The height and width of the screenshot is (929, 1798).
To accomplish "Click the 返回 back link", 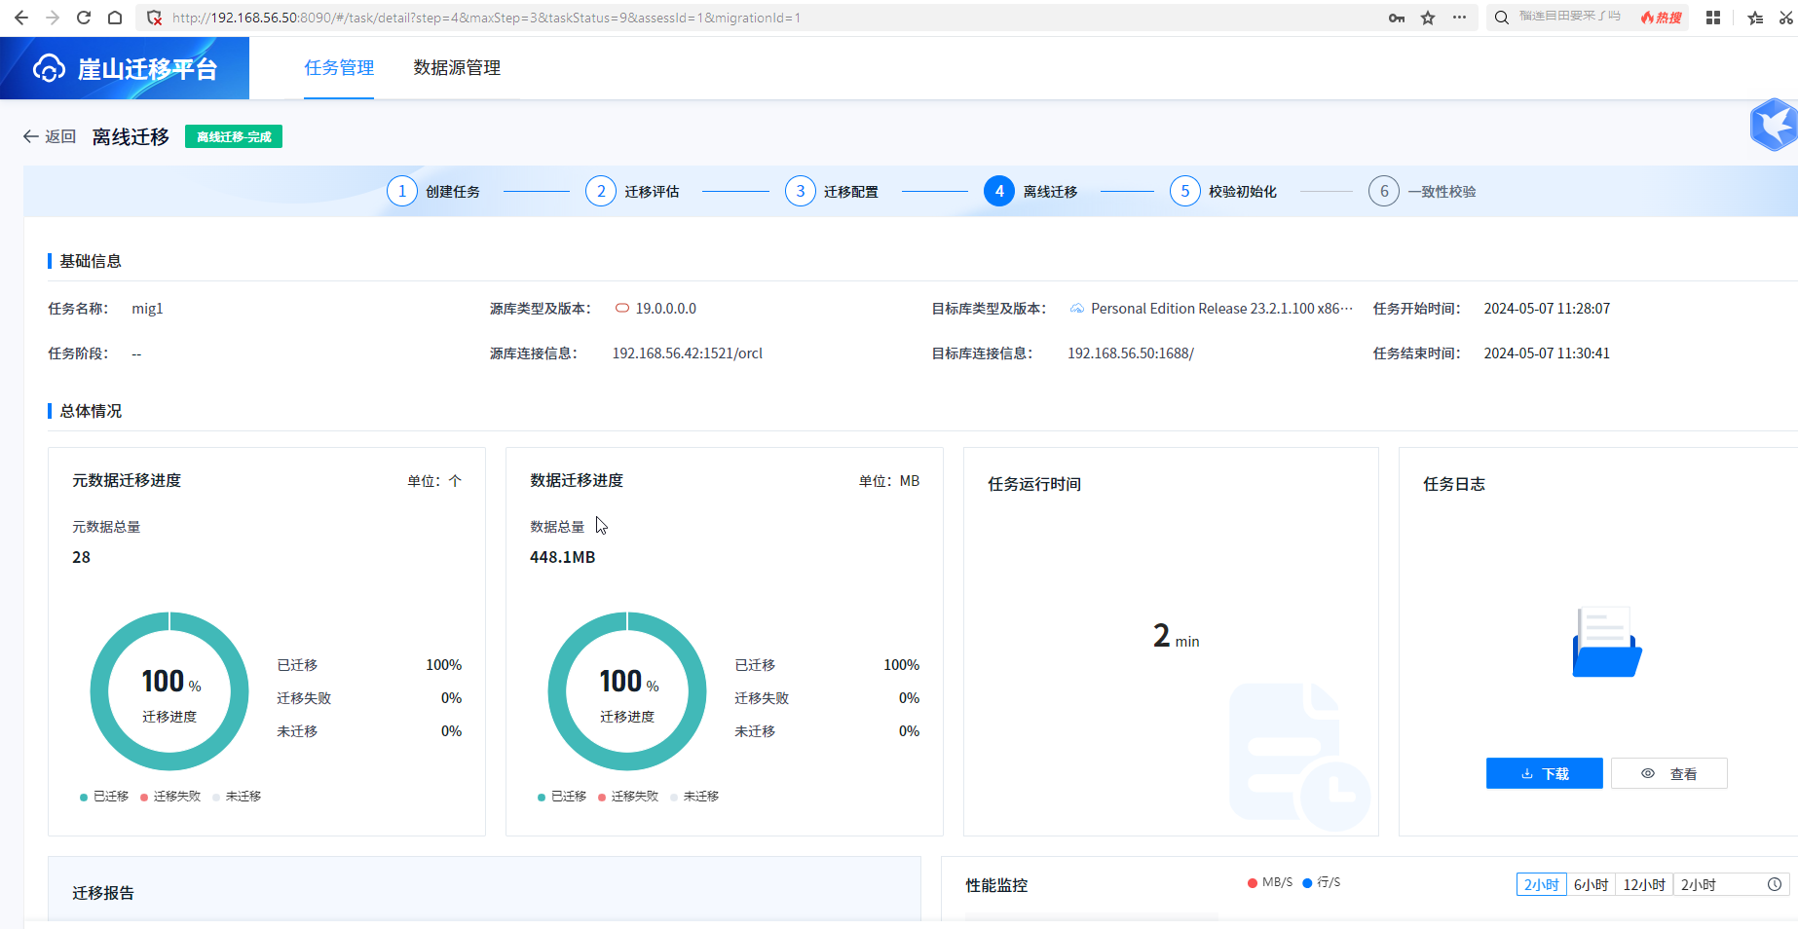I will click(50, 136).
